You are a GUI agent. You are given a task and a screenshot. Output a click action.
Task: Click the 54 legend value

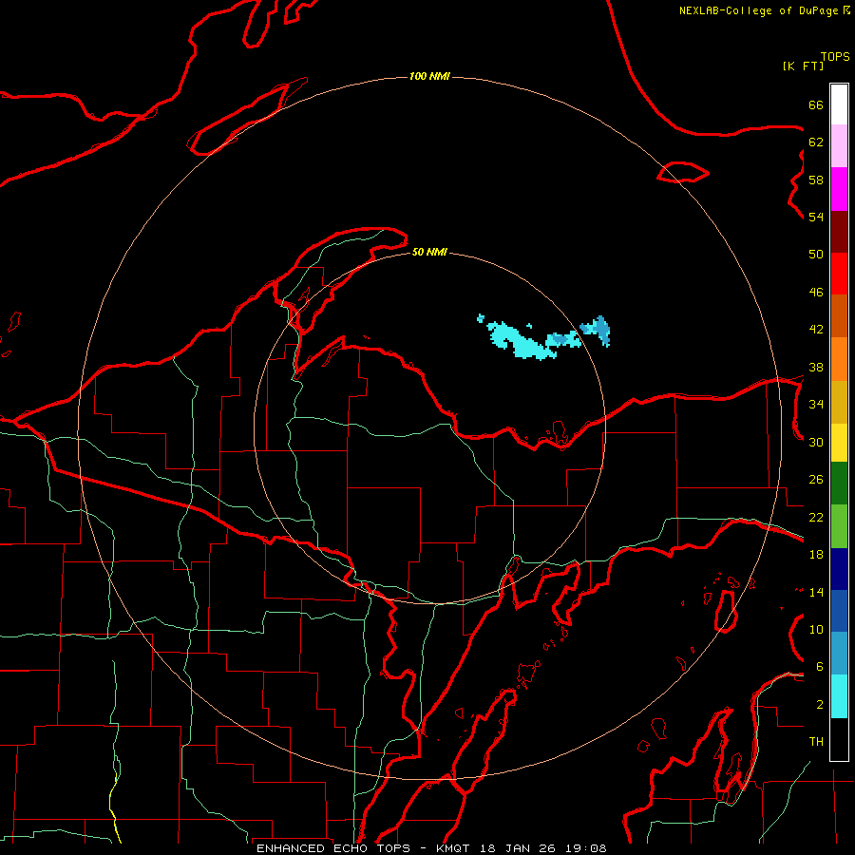(x=816, y=217)
